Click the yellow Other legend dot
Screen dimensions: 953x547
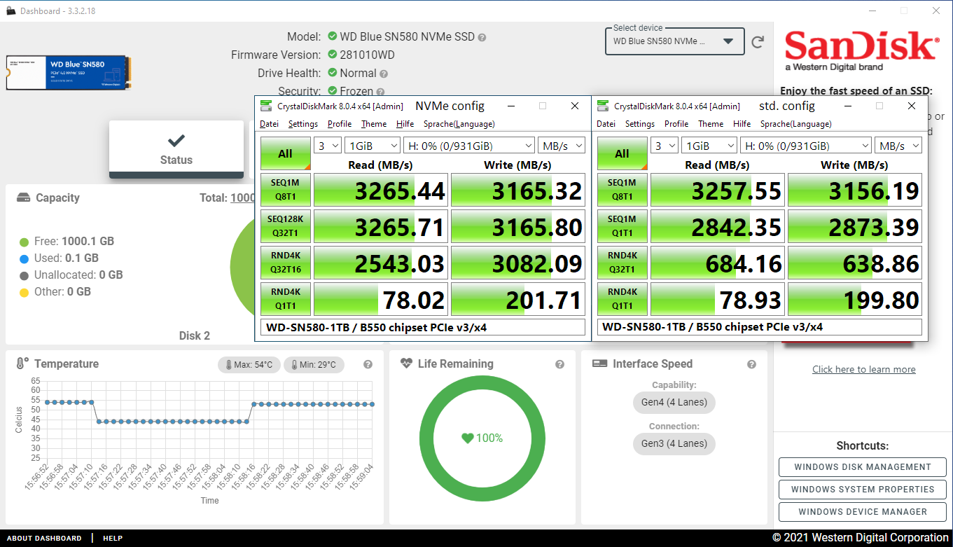[x=25, y=292]
